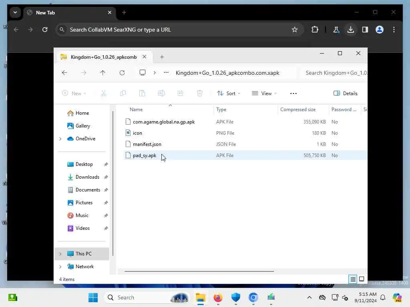Viewport: 410px width, 307px height.
Task: Open the Windows Start menu
Action: 93,297
